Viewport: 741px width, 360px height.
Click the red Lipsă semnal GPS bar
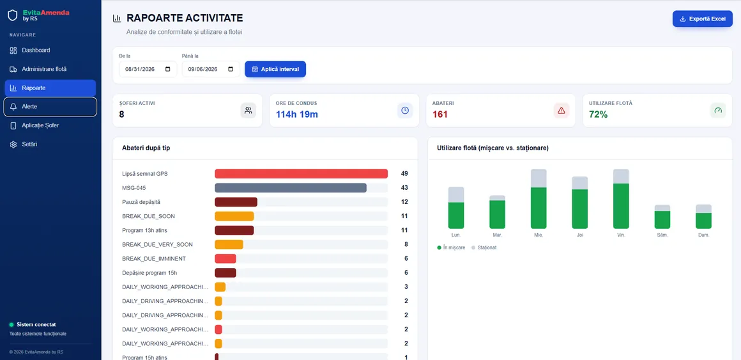[301, 174]
